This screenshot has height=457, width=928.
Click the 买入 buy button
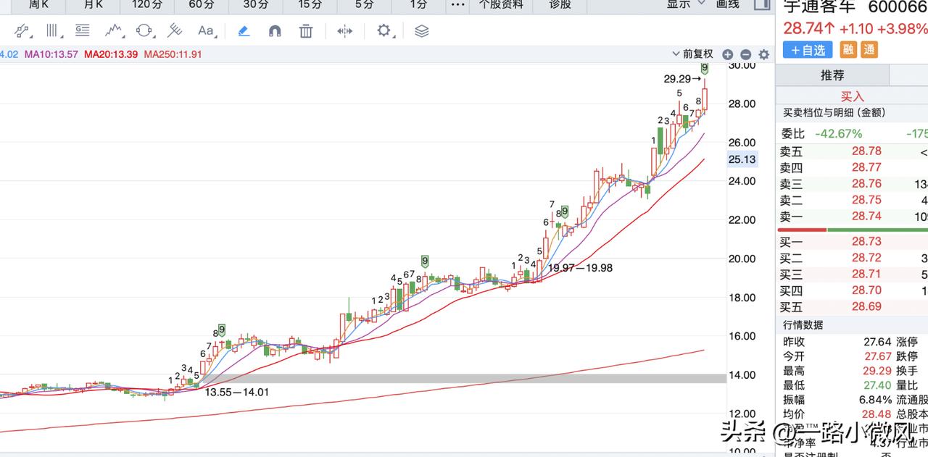pos(853,96)
